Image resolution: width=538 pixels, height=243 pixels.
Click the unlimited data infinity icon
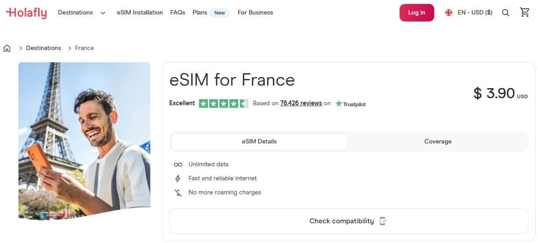178,164
